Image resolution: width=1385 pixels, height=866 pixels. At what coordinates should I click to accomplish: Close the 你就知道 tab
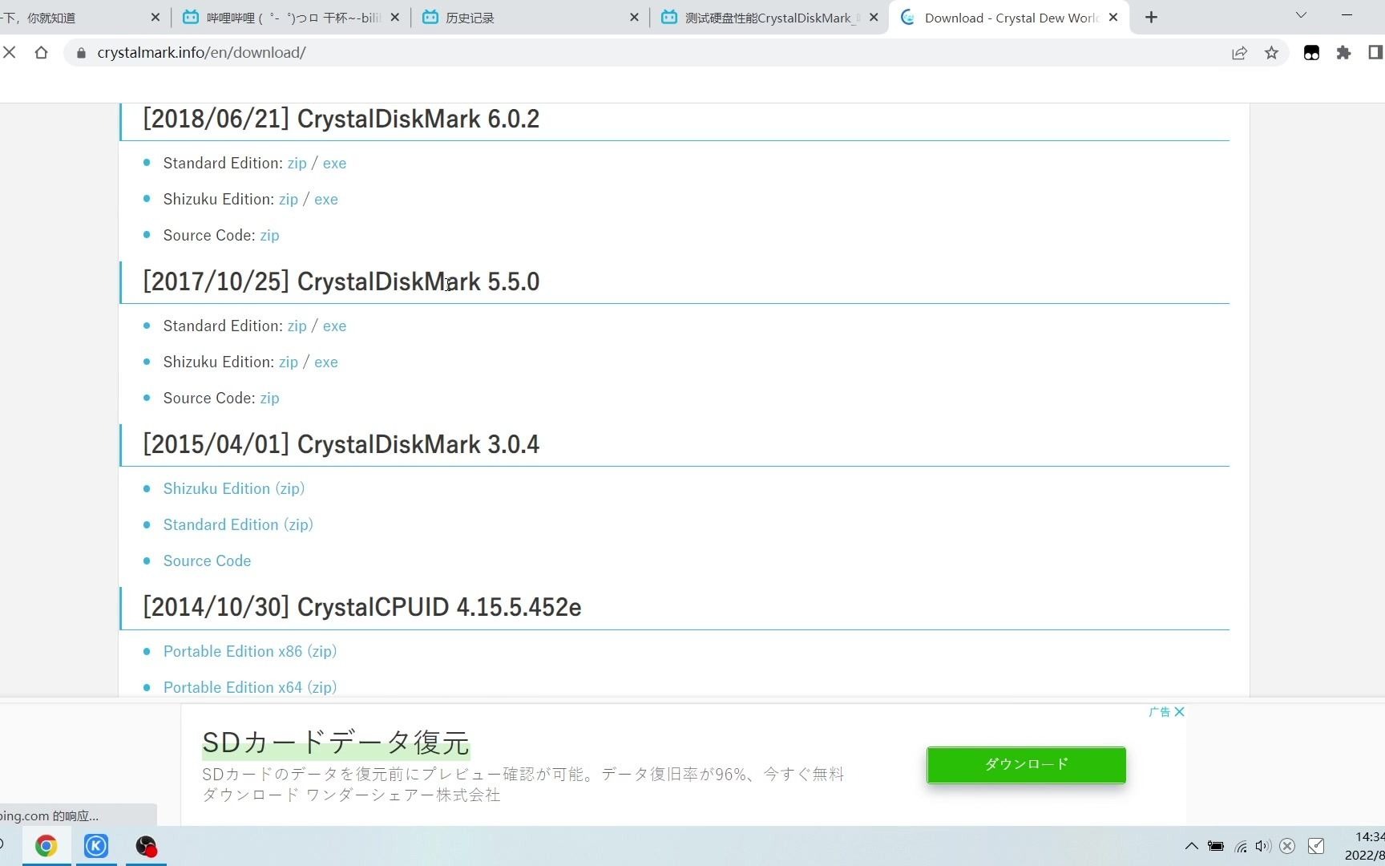click(x=155, y=17)
